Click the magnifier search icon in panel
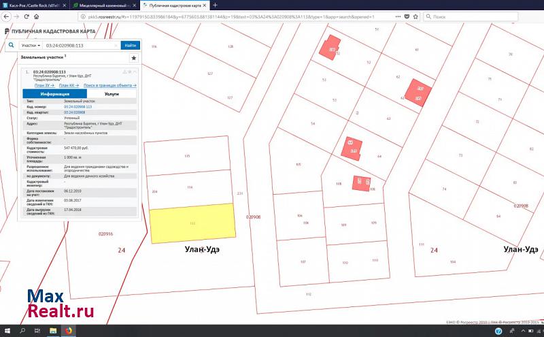Image resolution: width=544 pixels, height=337 pixels. pyautogui.click(x=11, y=46)
